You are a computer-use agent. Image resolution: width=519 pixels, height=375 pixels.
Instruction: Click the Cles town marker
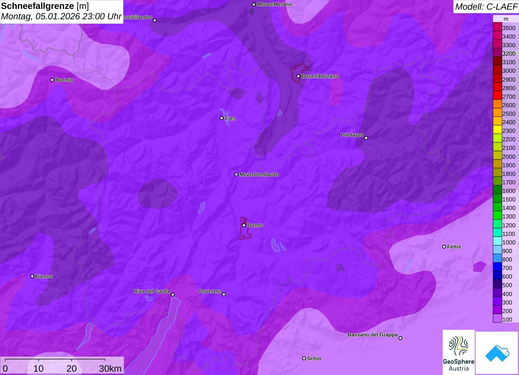click(x=222, y=118)
